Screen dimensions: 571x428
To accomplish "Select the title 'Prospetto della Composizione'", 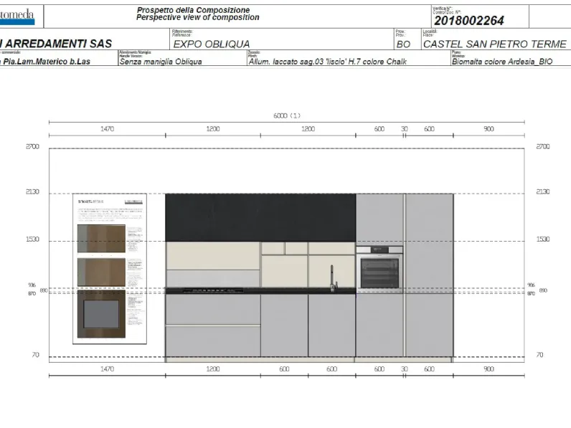I will [x=193, y=10].
